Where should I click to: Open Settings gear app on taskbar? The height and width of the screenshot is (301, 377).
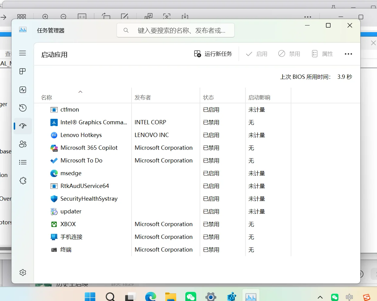click(211, 297)
